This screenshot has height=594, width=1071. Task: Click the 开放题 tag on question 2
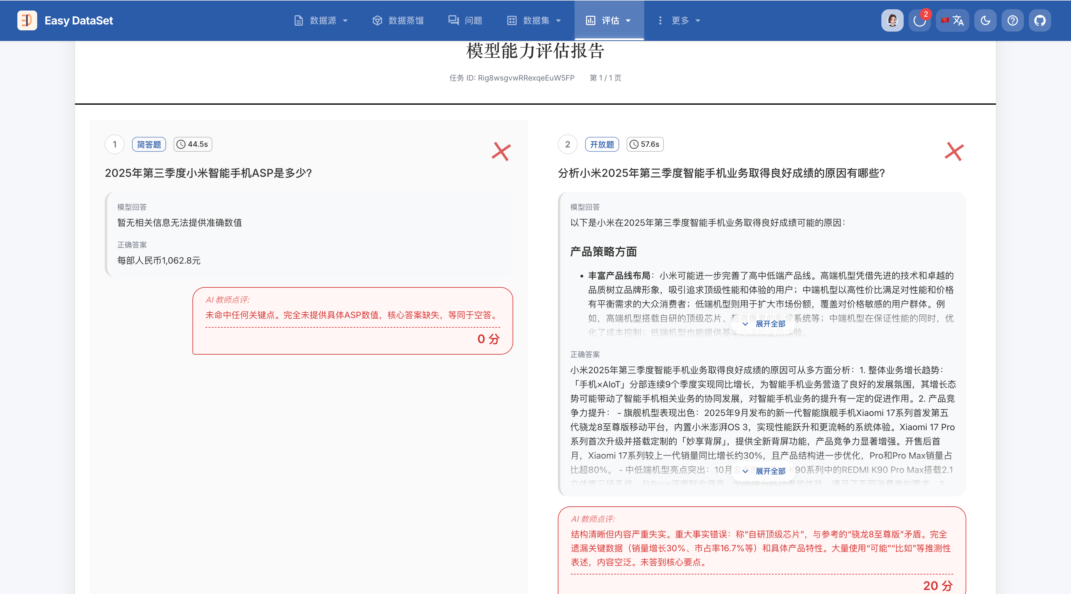pos(602,145)
